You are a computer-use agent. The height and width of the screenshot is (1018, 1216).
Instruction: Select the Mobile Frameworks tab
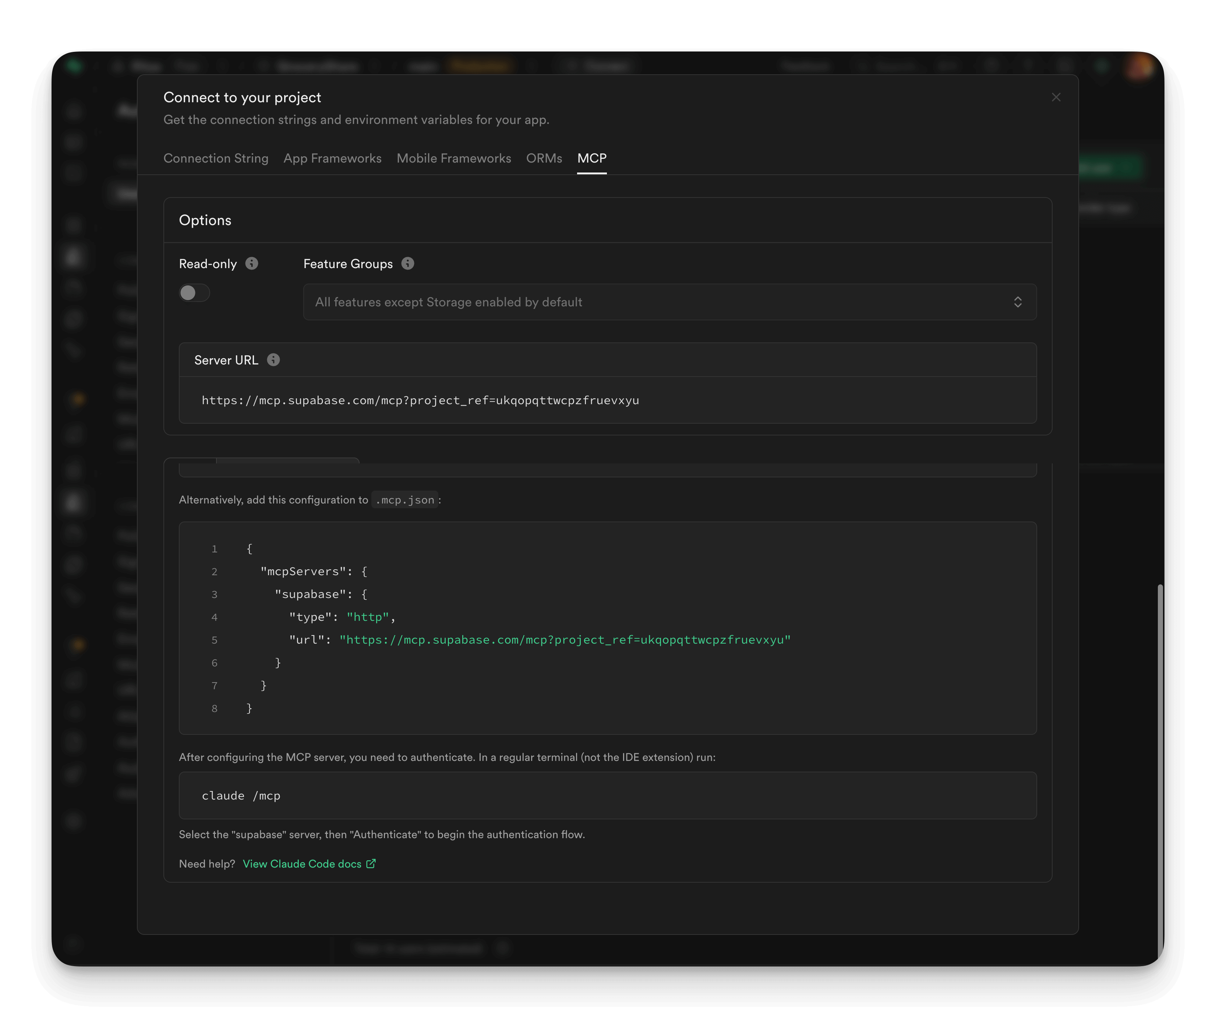coord(453,158)
